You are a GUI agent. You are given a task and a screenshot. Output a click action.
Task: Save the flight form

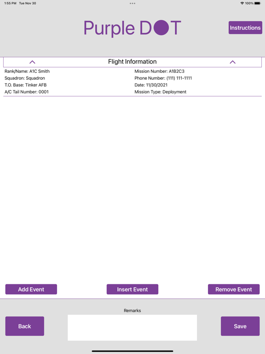point(240,326)
